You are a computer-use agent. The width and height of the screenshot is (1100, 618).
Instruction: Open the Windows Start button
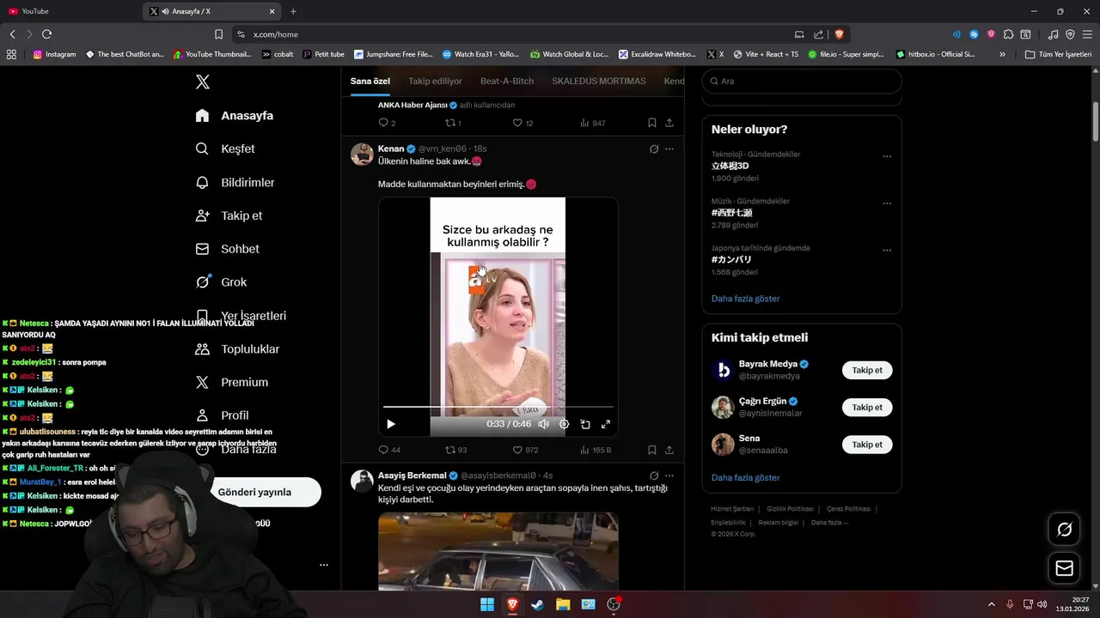487,604
